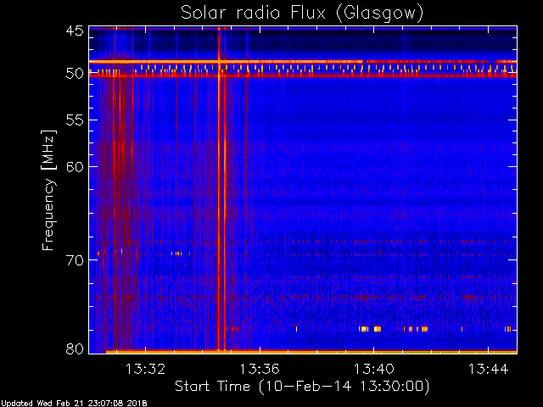Viewport: 543px width, 407px height.
Task: Click the 50 frequency tick label
Action: (75, 74)
